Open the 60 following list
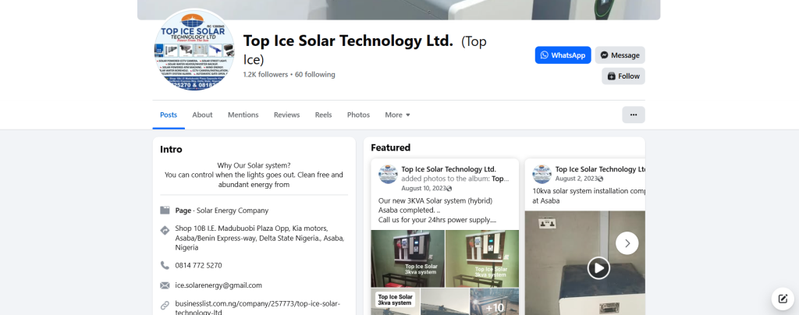This screenshot has width=799, height=315. click(x=314, y=75)
